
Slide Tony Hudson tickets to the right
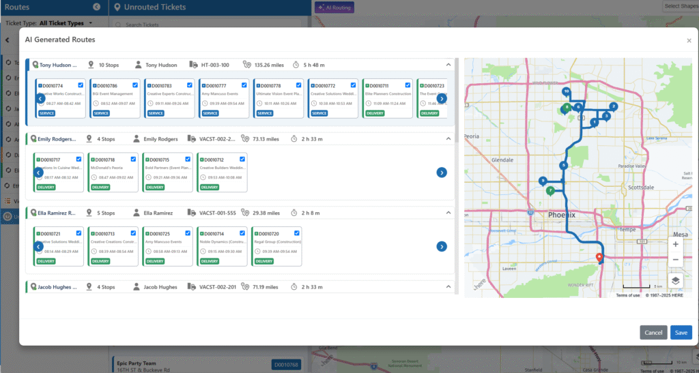tap(442, 98)
